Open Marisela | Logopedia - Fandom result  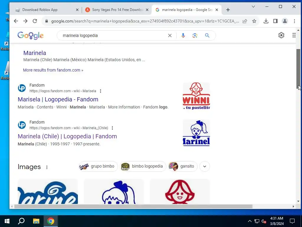[58, 99]
